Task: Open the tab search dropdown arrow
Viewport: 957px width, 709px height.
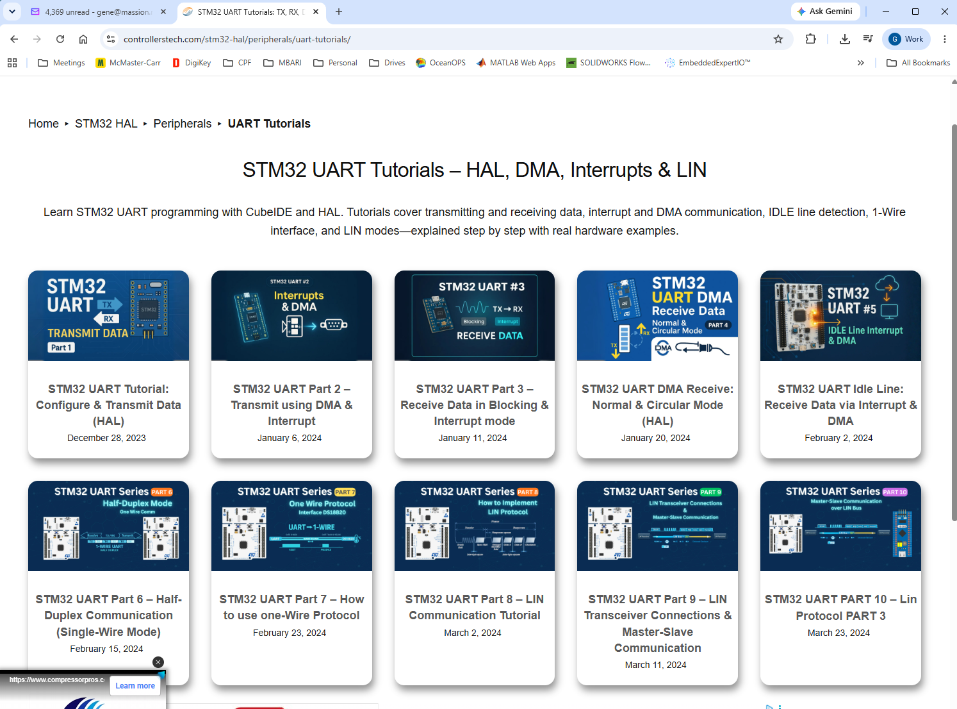Action: click(x=12, y=12)
